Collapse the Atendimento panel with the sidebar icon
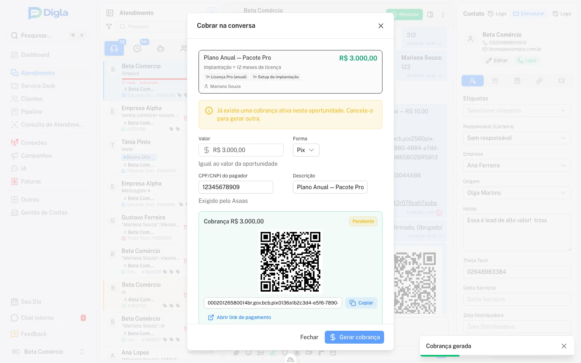The width and height of the screenshot is (581, 363). [x=110, y=13]
